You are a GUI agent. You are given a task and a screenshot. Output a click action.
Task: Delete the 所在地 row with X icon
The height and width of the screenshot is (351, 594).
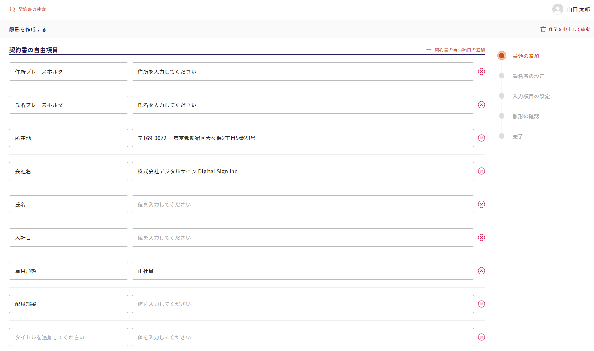(x=481, y=138)
